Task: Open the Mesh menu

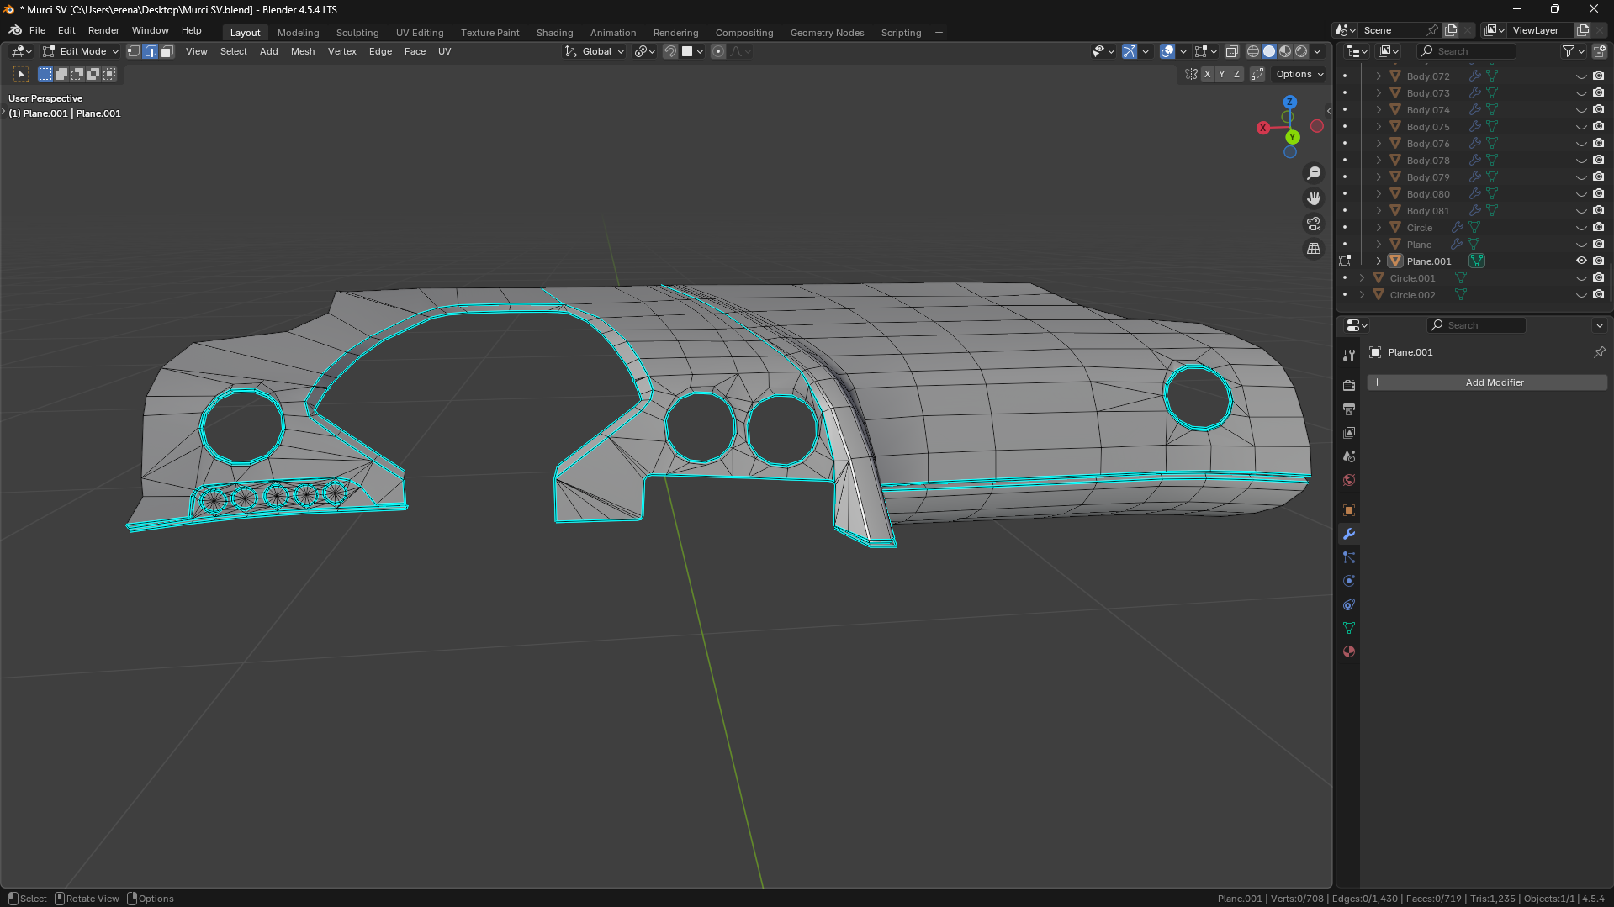Action: click(x=302, y=51)
